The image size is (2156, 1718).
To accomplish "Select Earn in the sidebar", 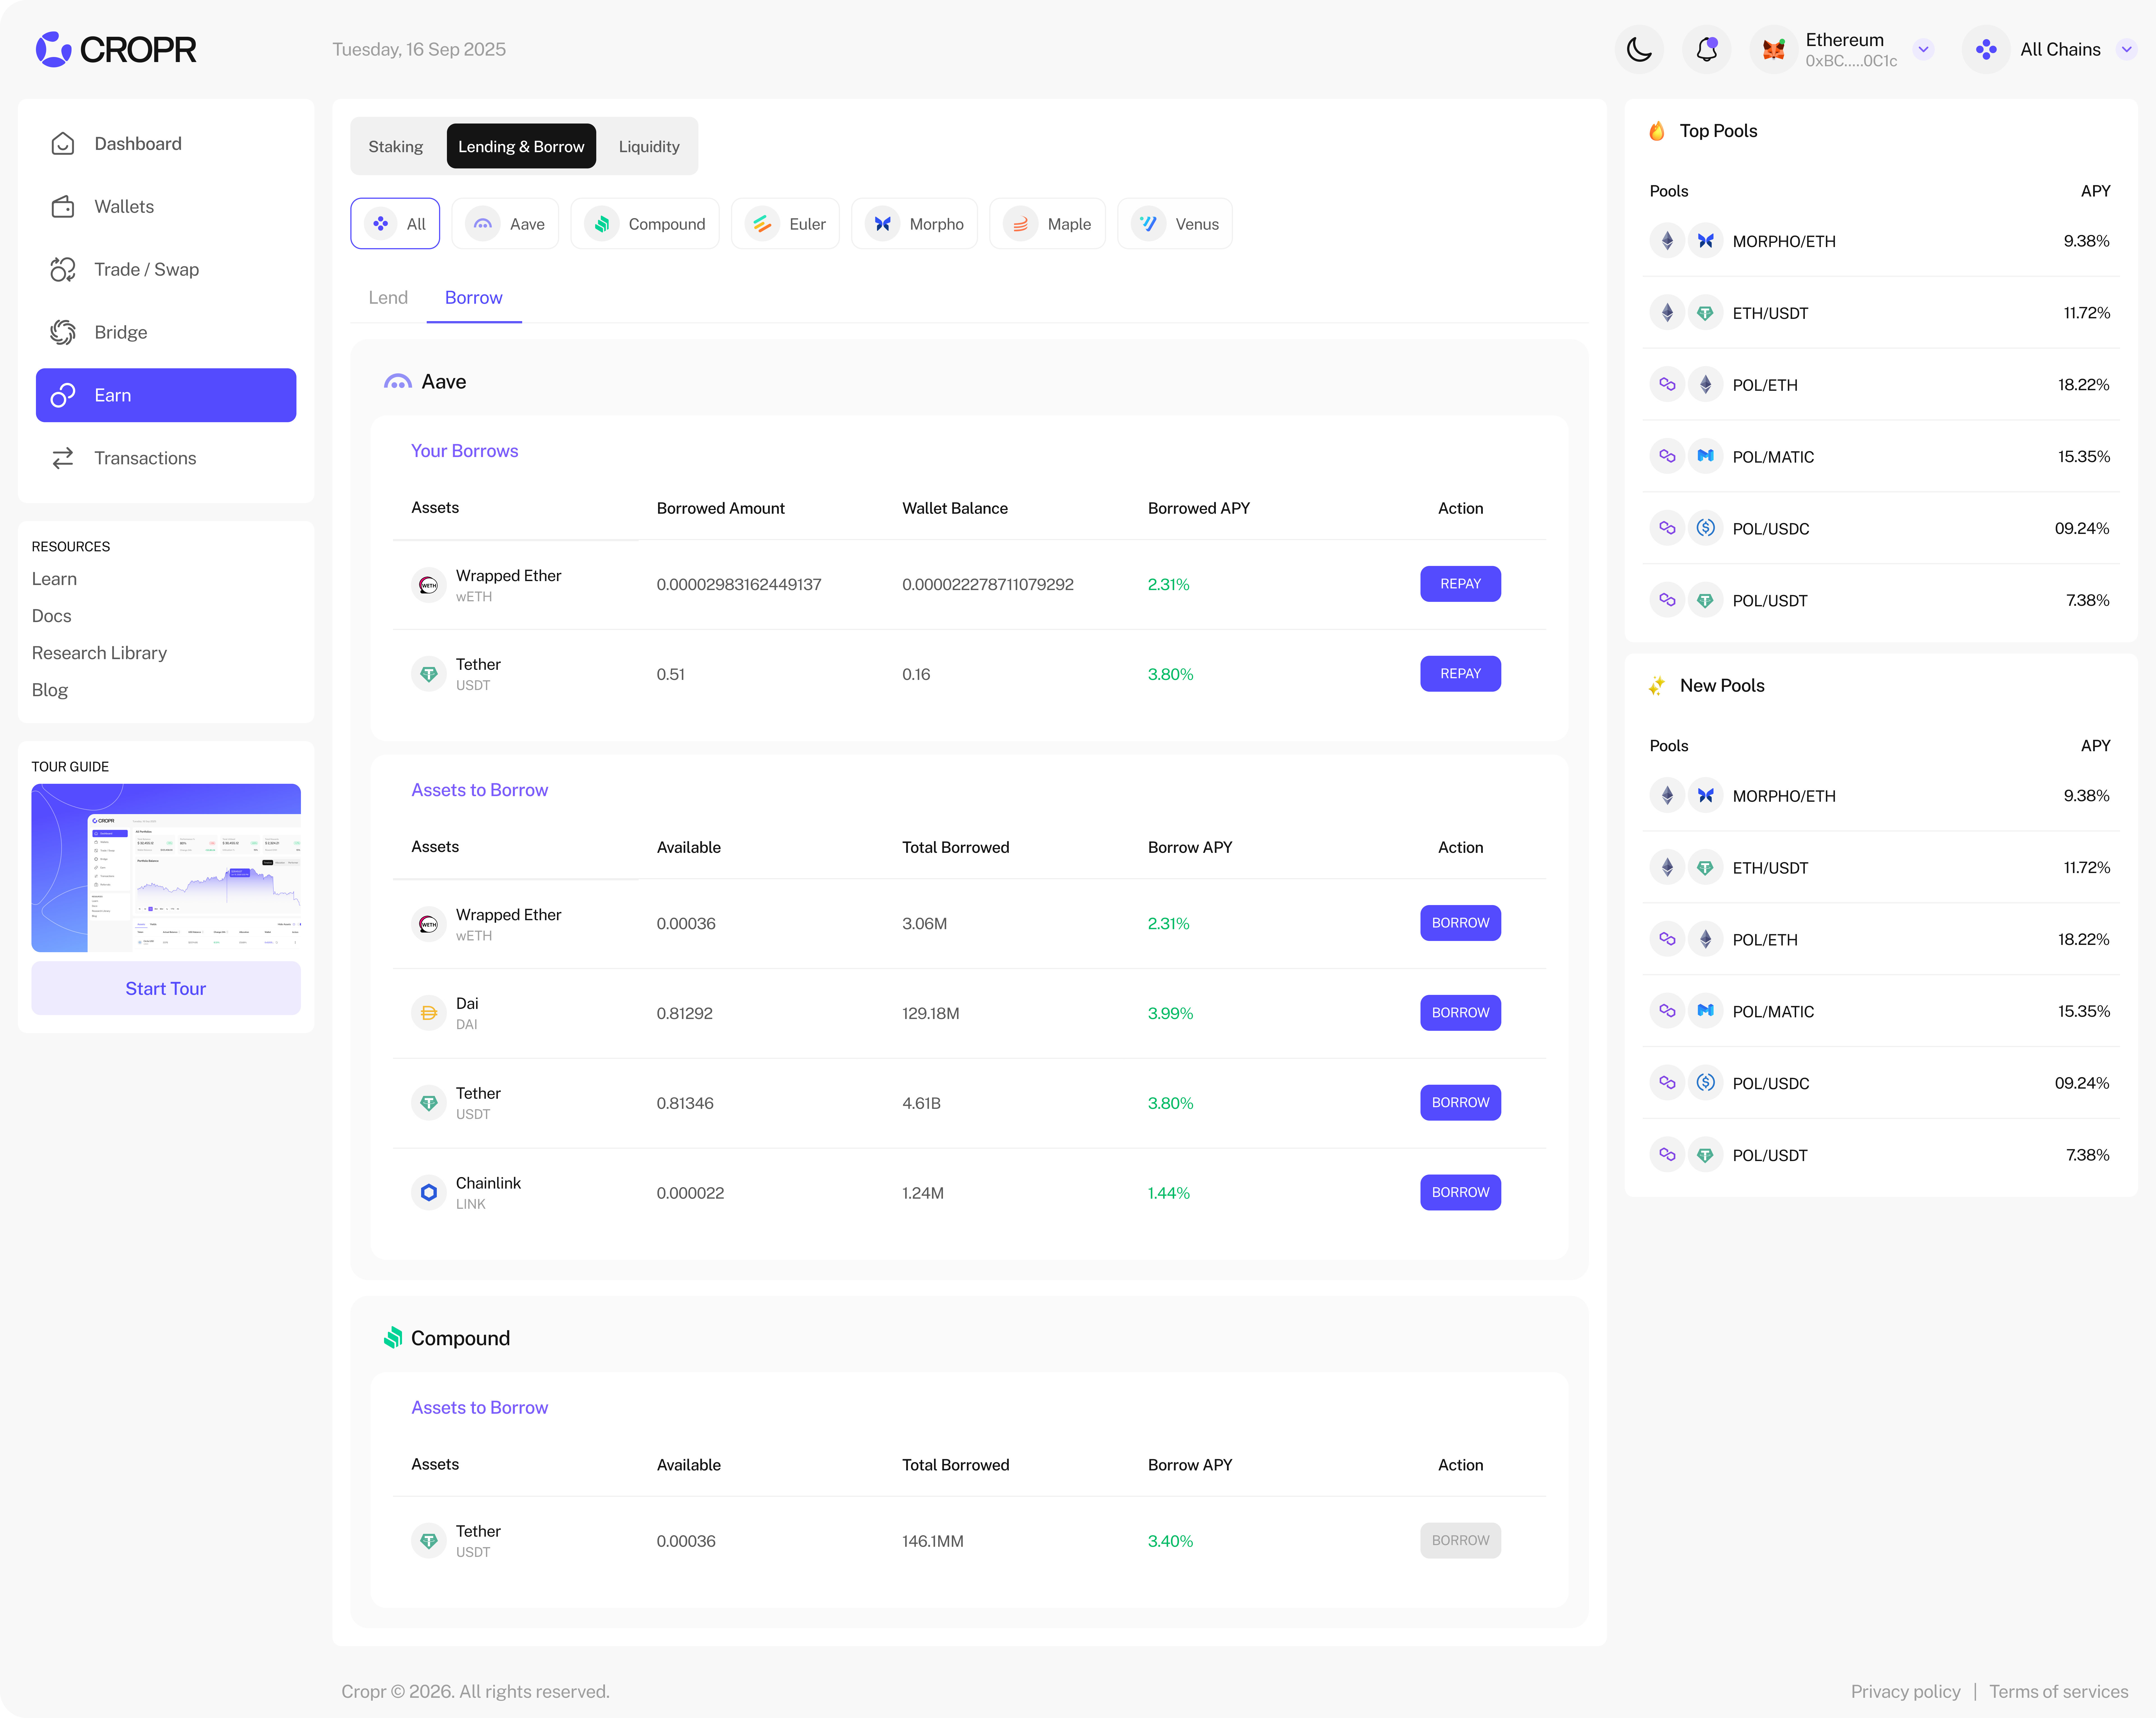I will pyautogui.click(x=166, y=395).
